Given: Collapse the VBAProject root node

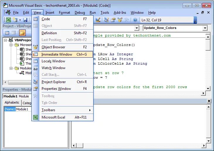Looking at the screenshot, I should coord(5,40).
